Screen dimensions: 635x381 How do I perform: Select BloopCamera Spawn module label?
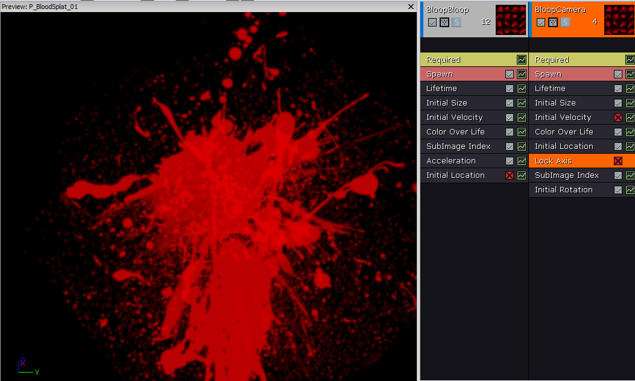(548, 74)
